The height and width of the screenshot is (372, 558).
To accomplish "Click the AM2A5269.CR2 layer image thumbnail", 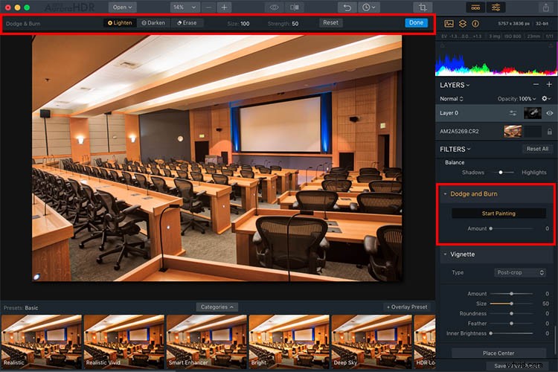I will (x=513, y=132).
